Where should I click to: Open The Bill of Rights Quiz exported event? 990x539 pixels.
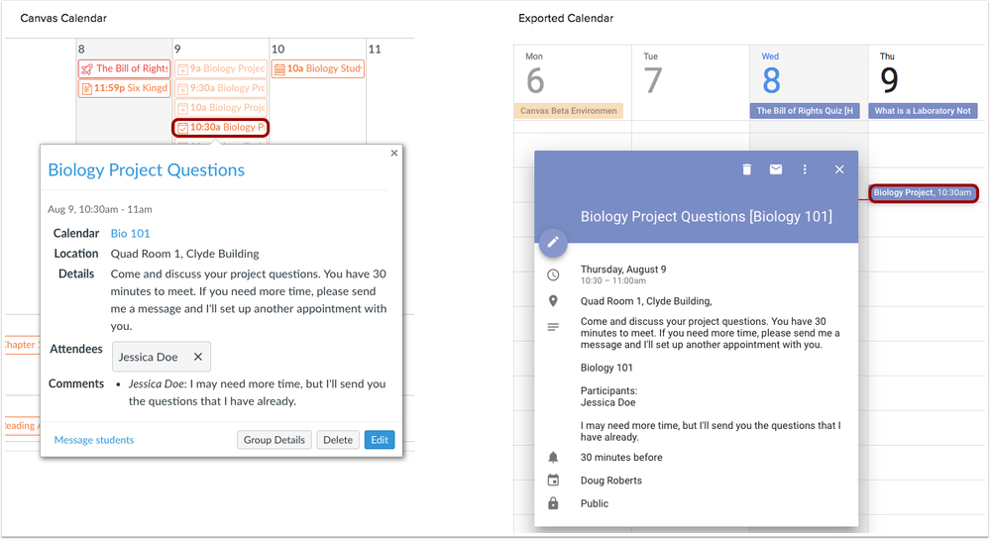tap(805, 111)
